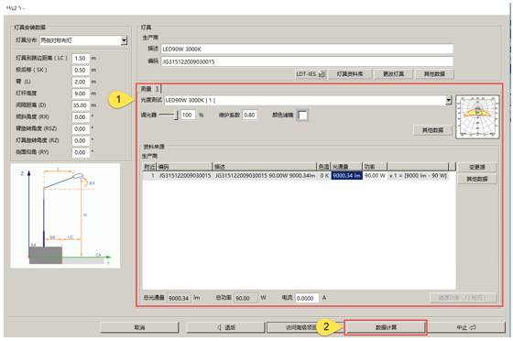513x341 pixels.
Task: Expand the photometry LED90W 3000K dropdown
Action: point(449,100)
